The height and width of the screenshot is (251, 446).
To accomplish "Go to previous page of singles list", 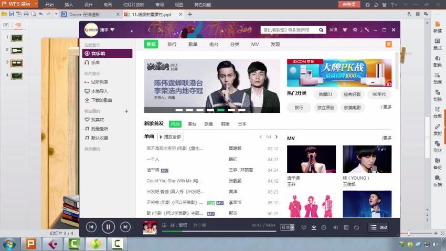I will tap(261, 137).
